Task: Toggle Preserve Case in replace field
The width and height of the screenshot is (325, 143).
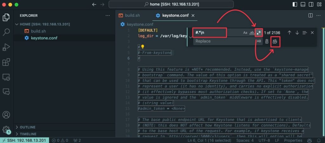Action: (x=259, y=41)
